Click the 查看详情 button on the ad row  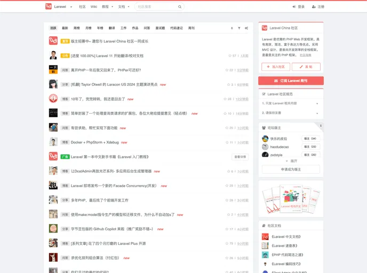[240, 157]
